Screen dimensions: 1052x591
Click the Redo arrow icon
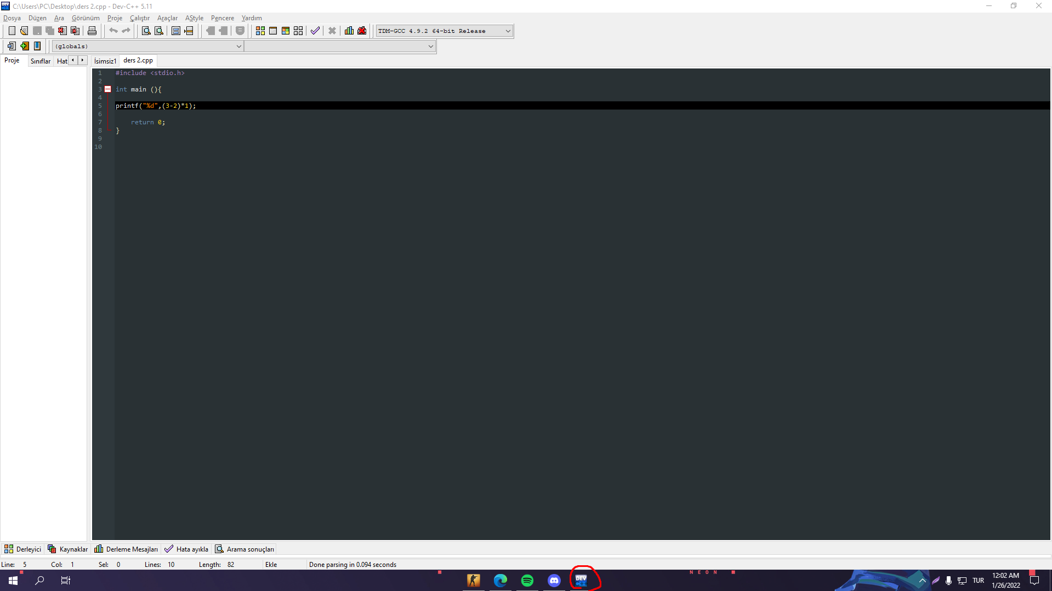(126, 31)
